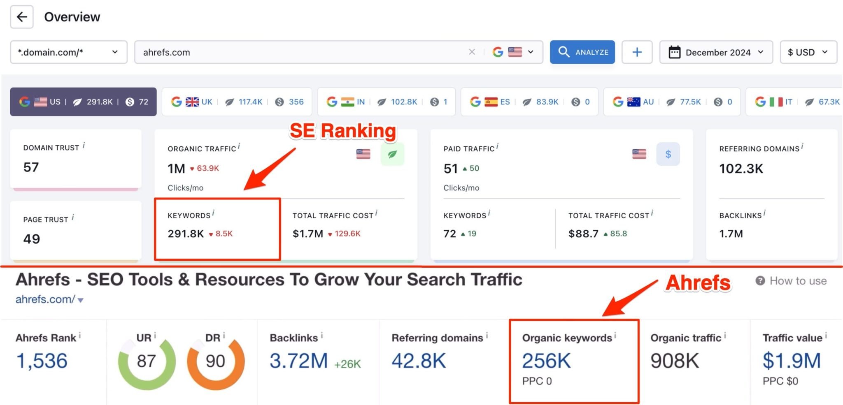Click the paid keywords value 72
This screenshot has width=843, height=405.
click(x=449, y=234)
